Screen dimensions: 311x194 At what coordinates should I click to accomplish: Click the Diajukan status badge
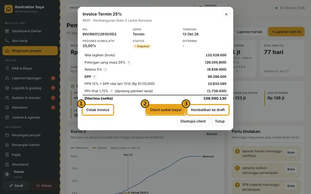click(142, 46)
